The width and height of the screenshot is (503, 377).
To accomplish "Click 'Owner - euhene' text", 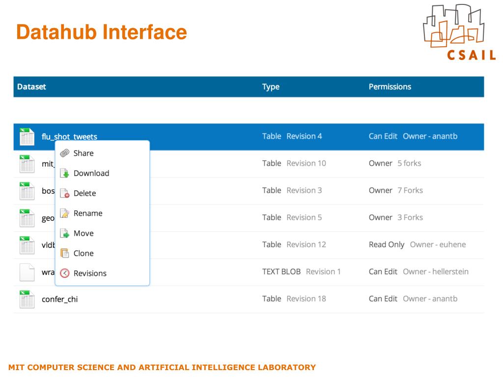I will pos(438,245).
